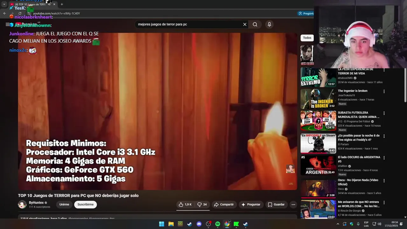Viewport: 407px width, 229px height.
Task: Open the ARGENTINA 32:49 video thumbnail
Action: [318, 165]
